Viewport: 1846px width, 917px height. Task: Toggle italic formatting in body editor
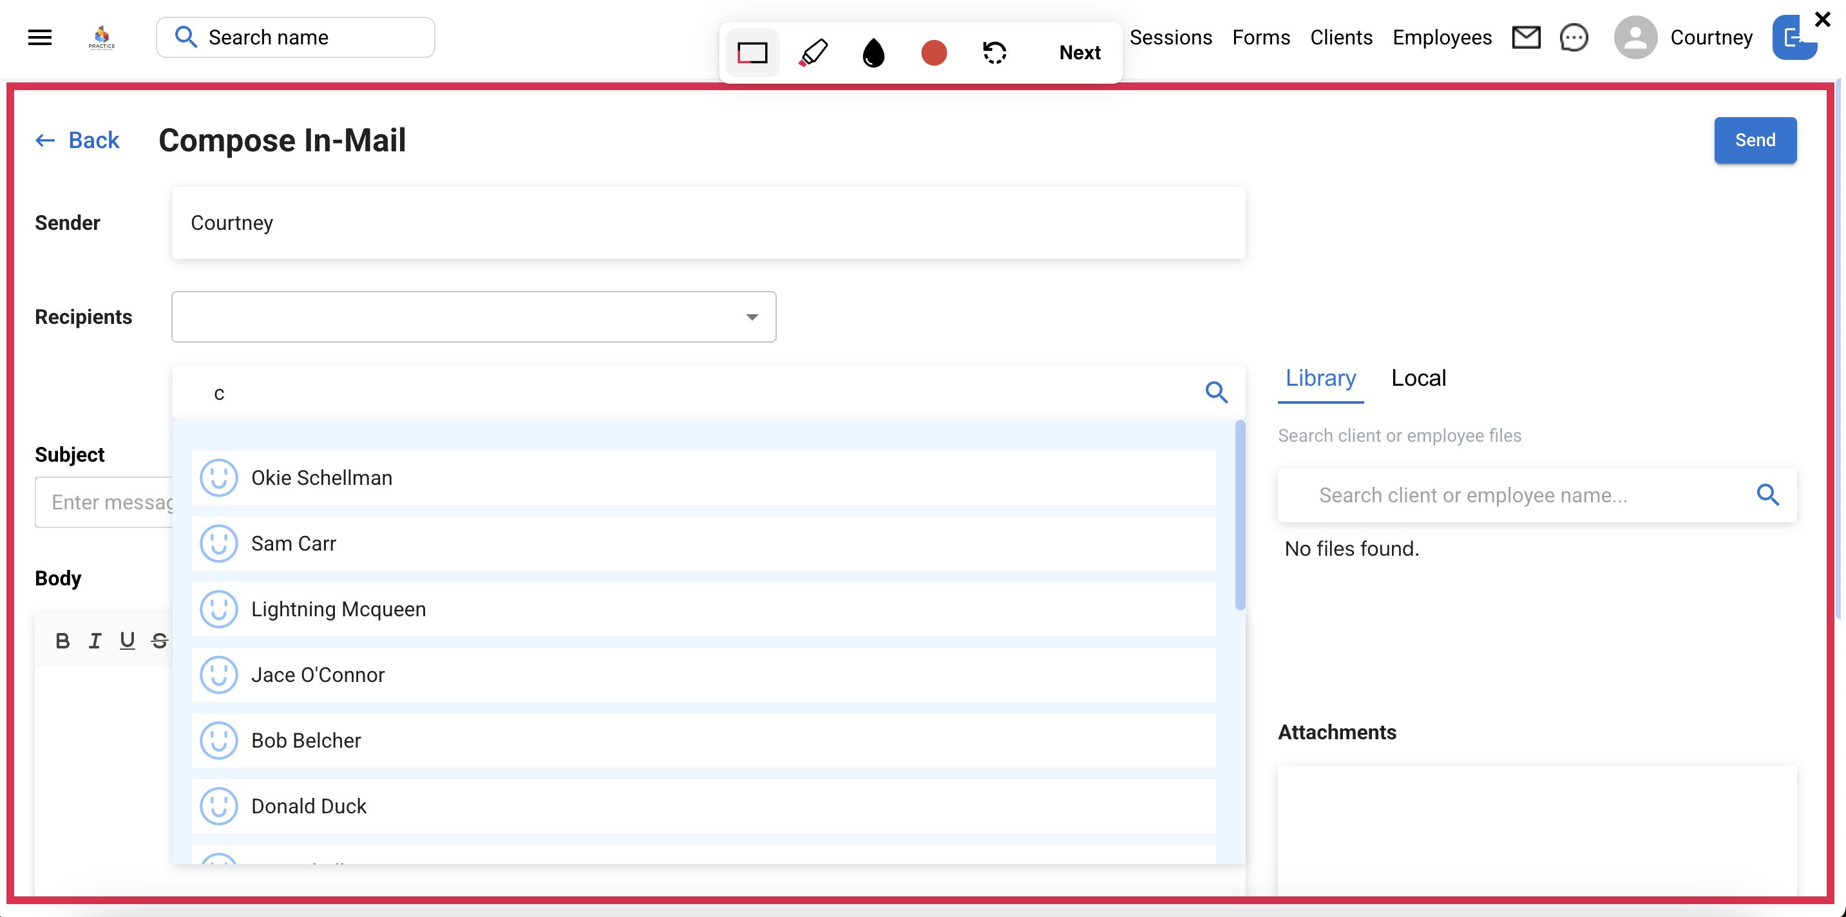click(x=95, y=641)
